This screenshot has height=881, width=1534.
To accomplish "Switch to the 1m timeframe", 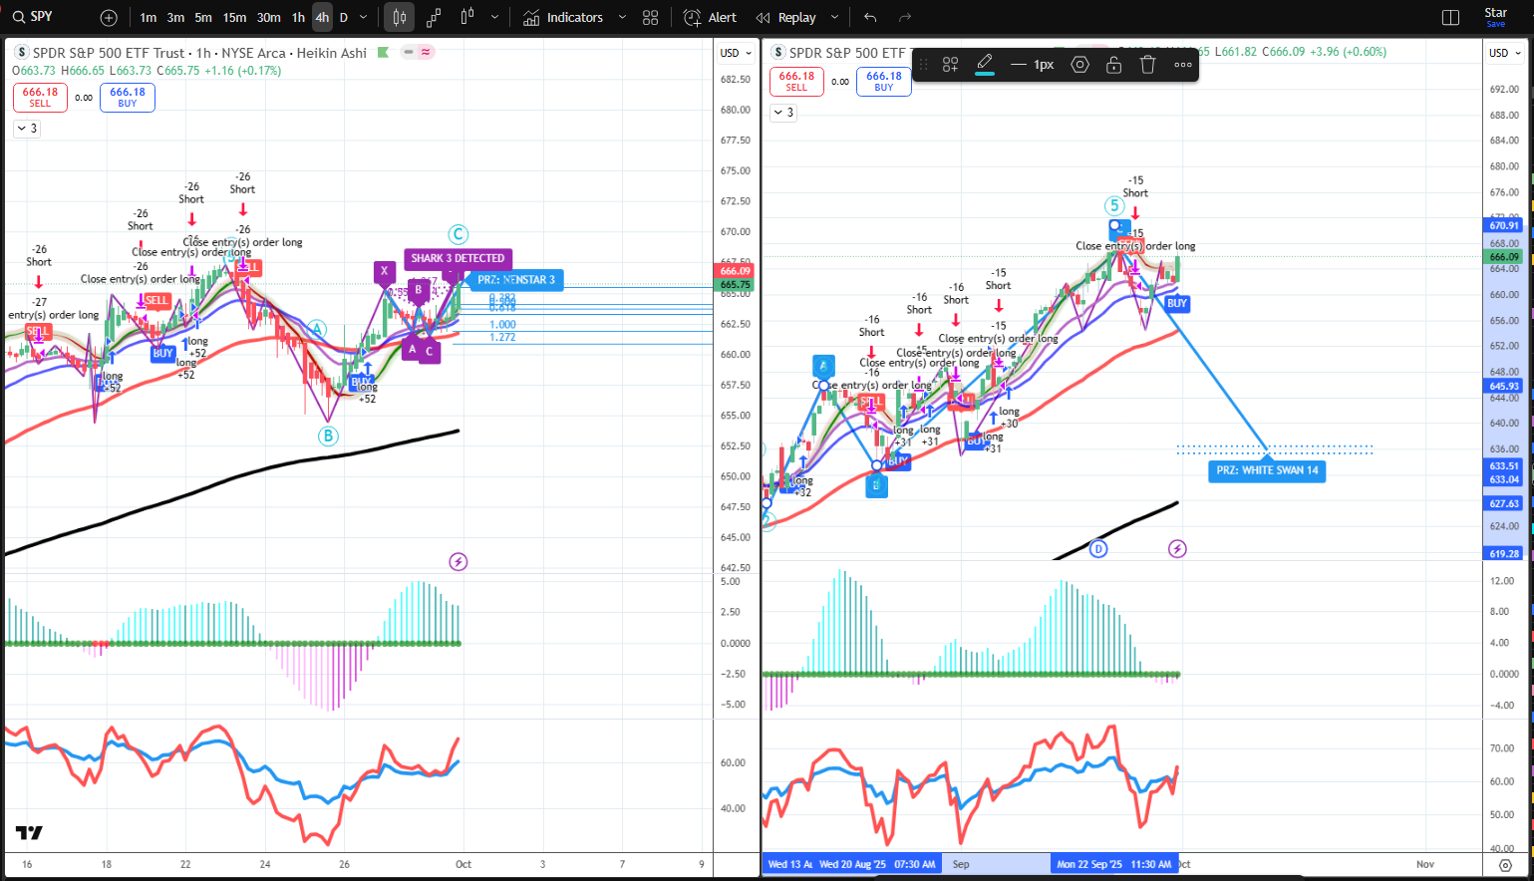I will coord(149,18).
